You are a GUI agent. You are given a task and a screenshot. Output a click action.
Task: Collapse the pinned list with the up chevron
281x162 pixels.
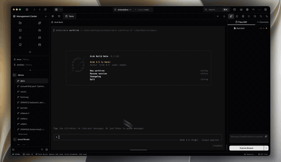click(x=30, y=70)
